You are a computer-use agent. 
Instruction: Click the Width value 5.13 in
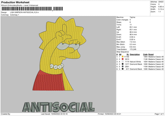click(x=161, y=9)
